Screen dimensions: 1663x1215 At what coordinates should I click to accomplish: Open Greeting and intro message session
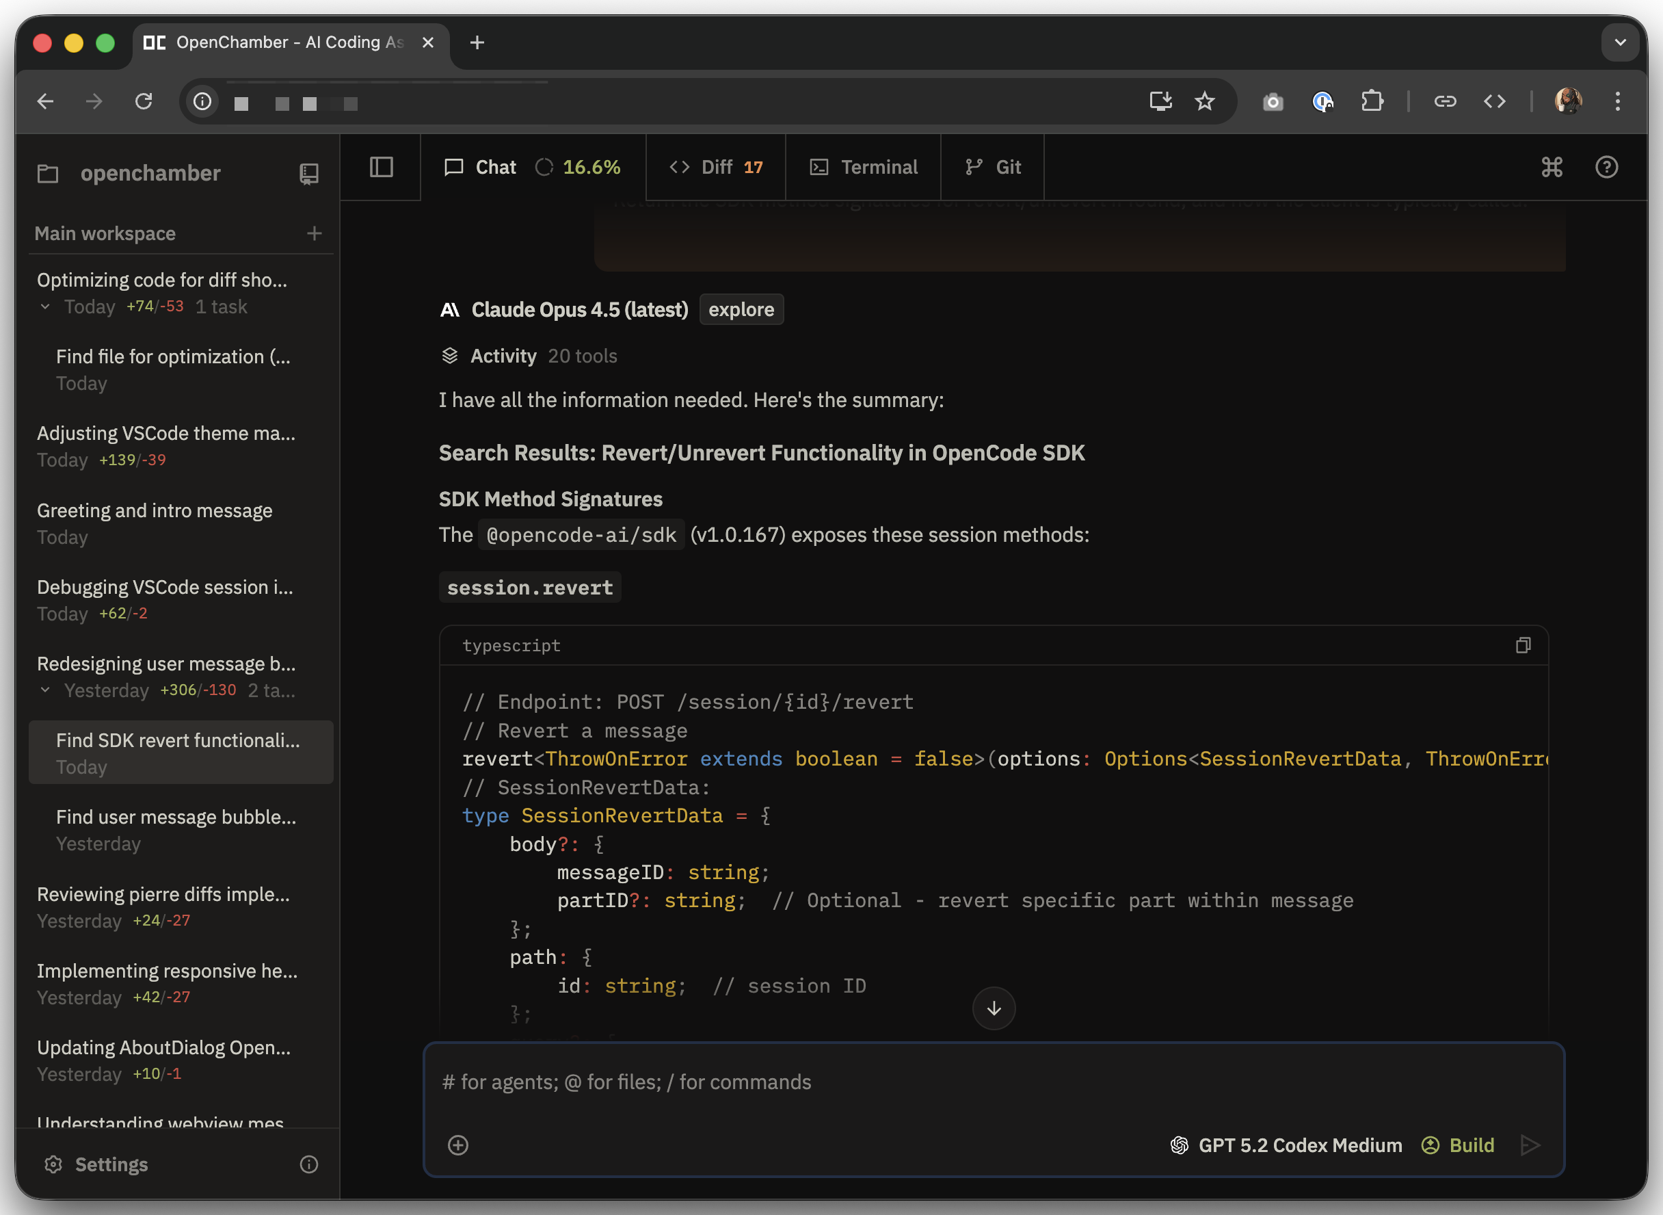(181, 523)
